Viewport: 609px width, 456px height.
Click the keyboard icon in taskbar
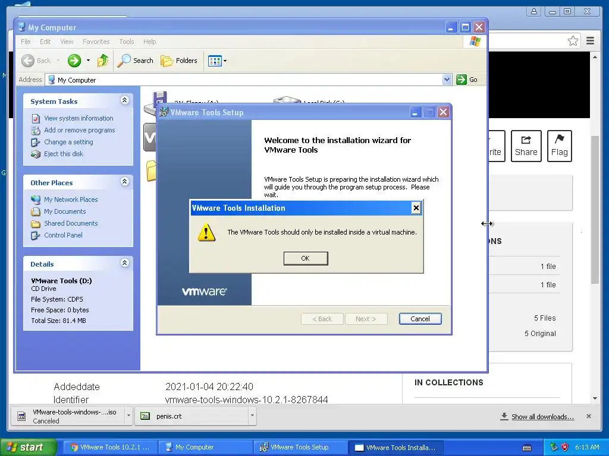pyautogui.click(x=527, y=448)
